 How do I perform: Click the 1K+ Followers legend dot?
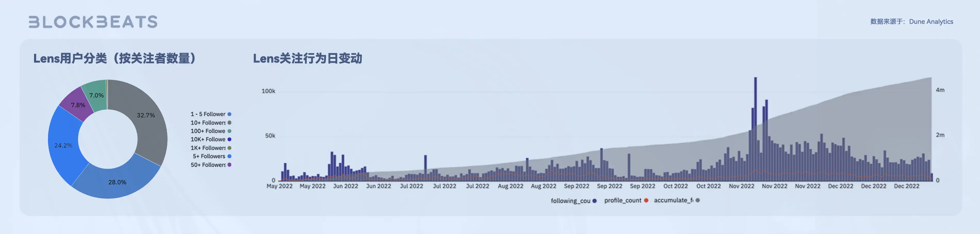230,148
